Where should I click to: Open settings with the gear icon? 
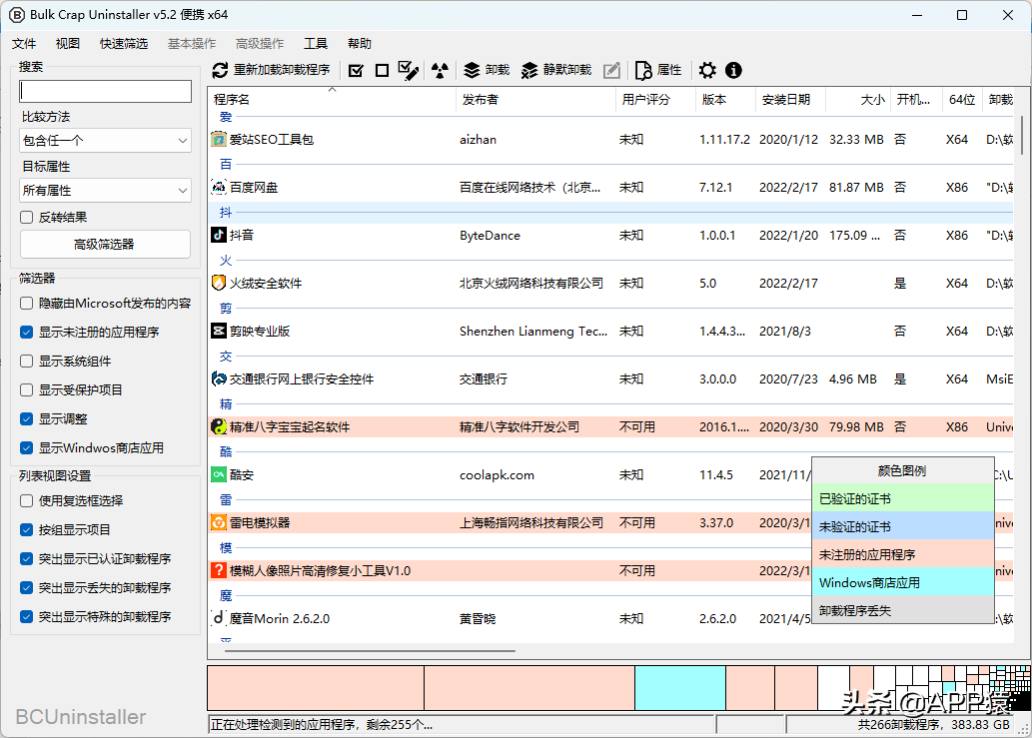coord(707,70)
